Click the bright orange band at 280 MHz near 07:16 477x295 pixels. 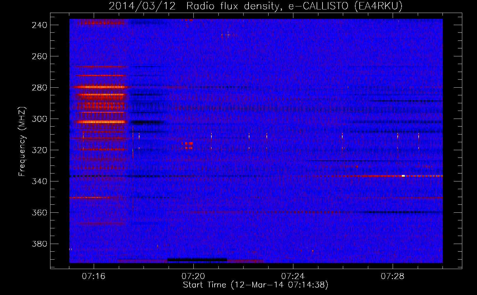tap(100, 87)
